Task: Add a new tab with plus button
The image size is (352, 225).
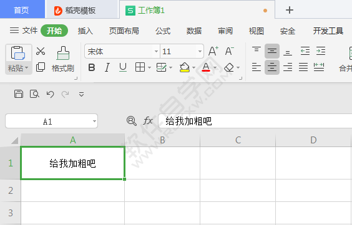Action: coord(290,10)
